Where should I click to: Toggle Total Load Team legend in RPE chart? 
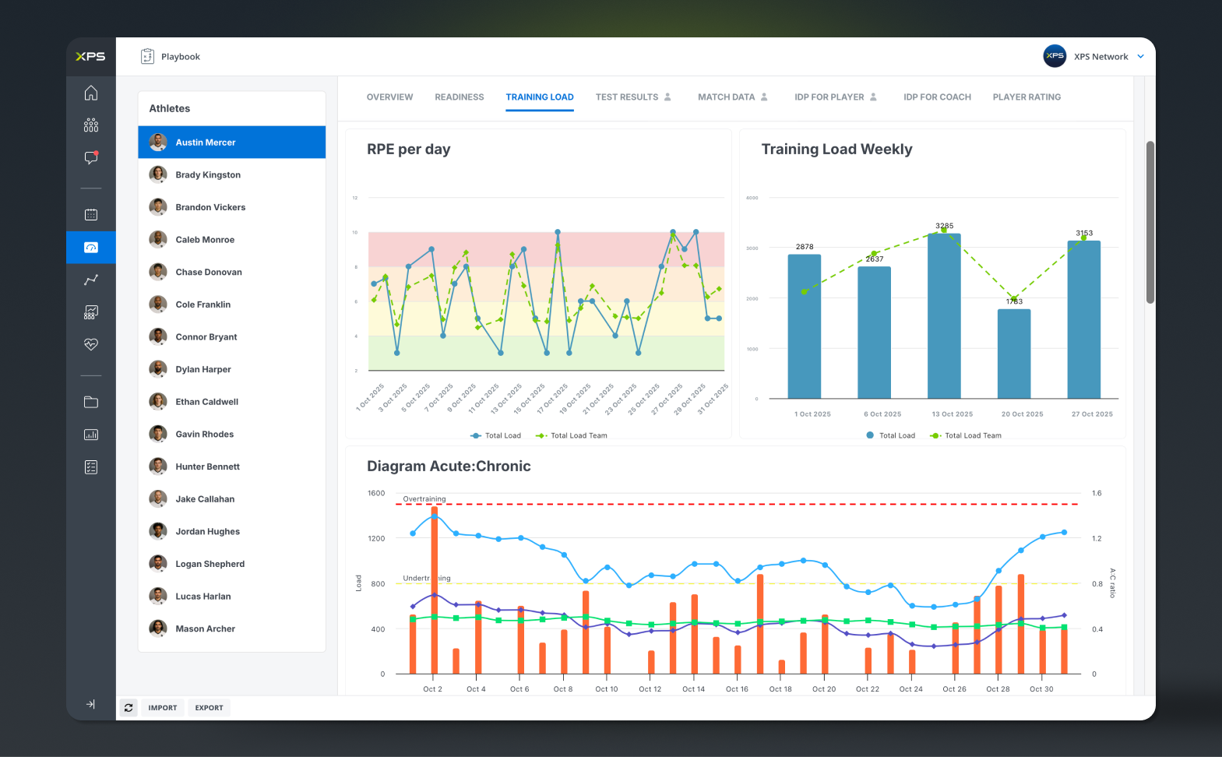coord(571,435)
